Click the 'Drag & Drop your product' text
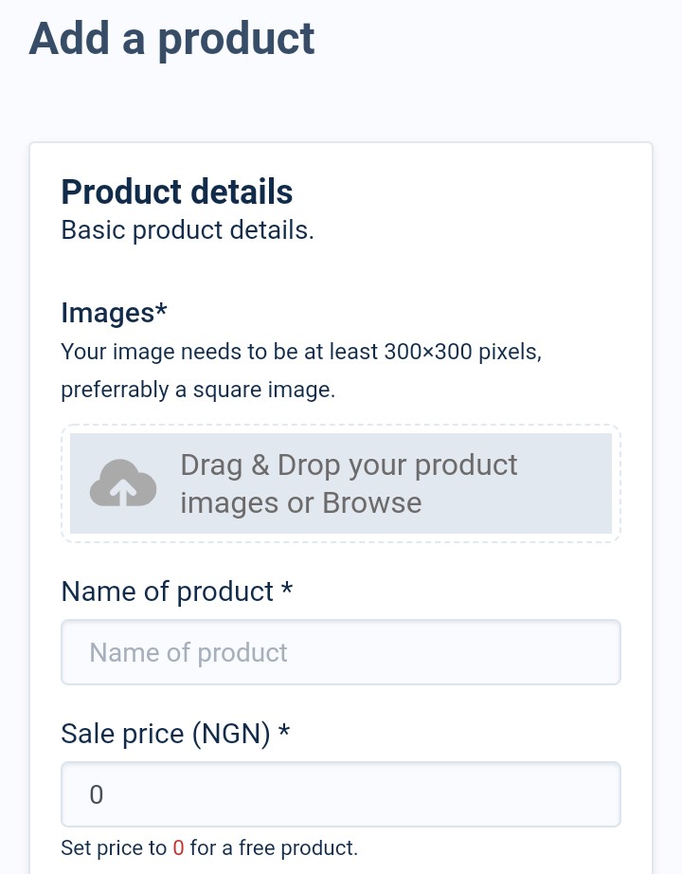Image resolution: width=682 pixels, height=874 pixels. pos(349,464)
